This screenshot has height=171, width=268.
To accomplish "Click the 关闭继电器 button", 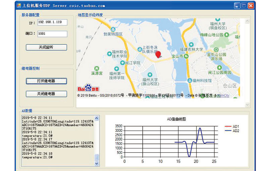I will click(x=46, y=94).
